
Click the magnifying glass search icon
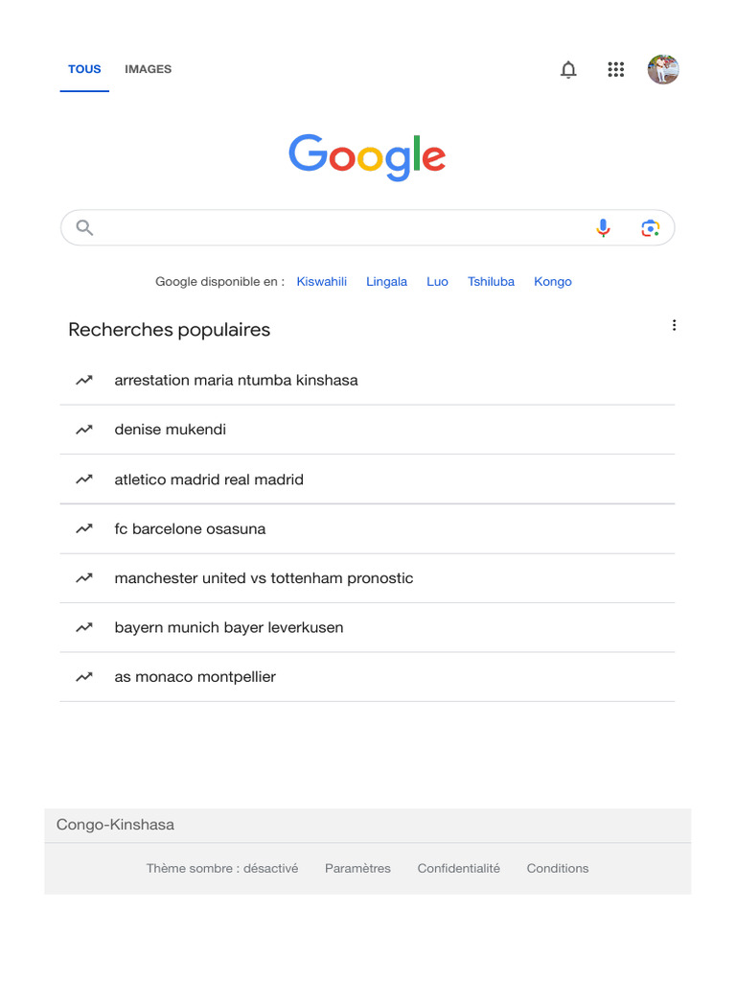tap(84, 228)
